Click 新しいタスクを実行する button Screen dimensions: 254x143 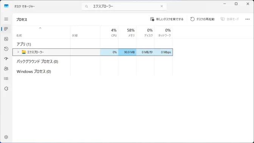pyautogui.click(x=167, y=19)
